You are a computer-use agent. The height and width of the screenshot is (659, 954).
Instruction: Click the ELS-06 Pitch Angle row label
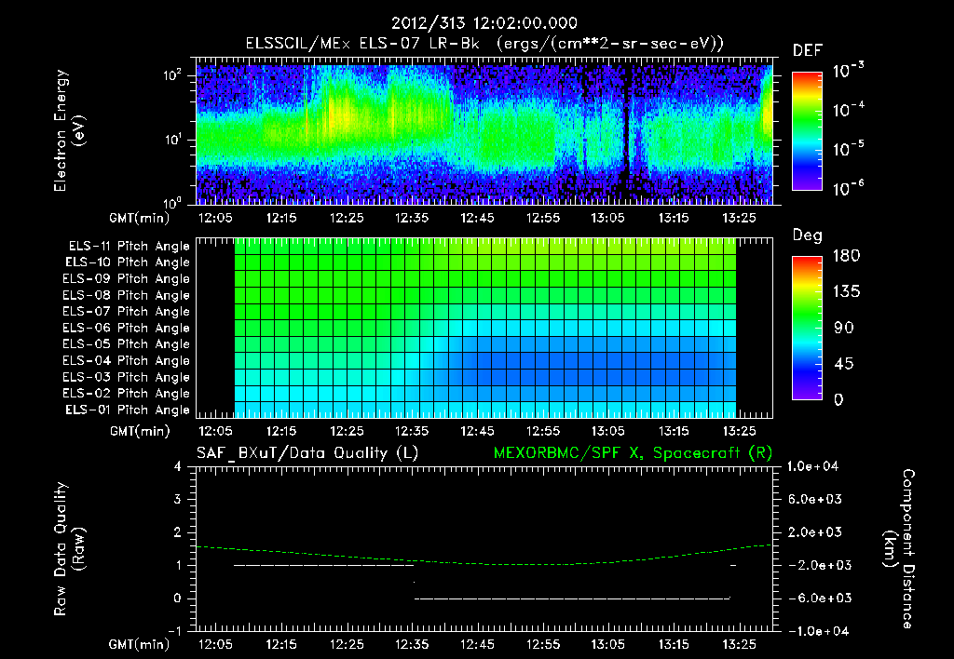(x=127, y=328)
